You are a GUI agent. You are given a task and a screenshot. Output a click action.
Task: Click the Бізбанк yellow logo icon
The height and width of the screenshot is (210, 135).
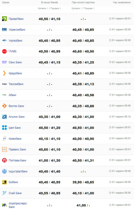pyautogui.click(x=4, y=182)
